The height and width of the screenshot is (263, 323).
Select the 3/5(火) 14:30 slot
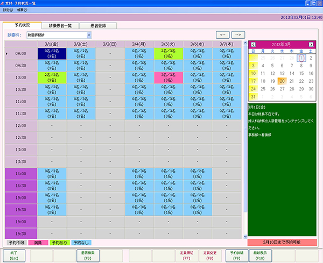click(168, 186)
